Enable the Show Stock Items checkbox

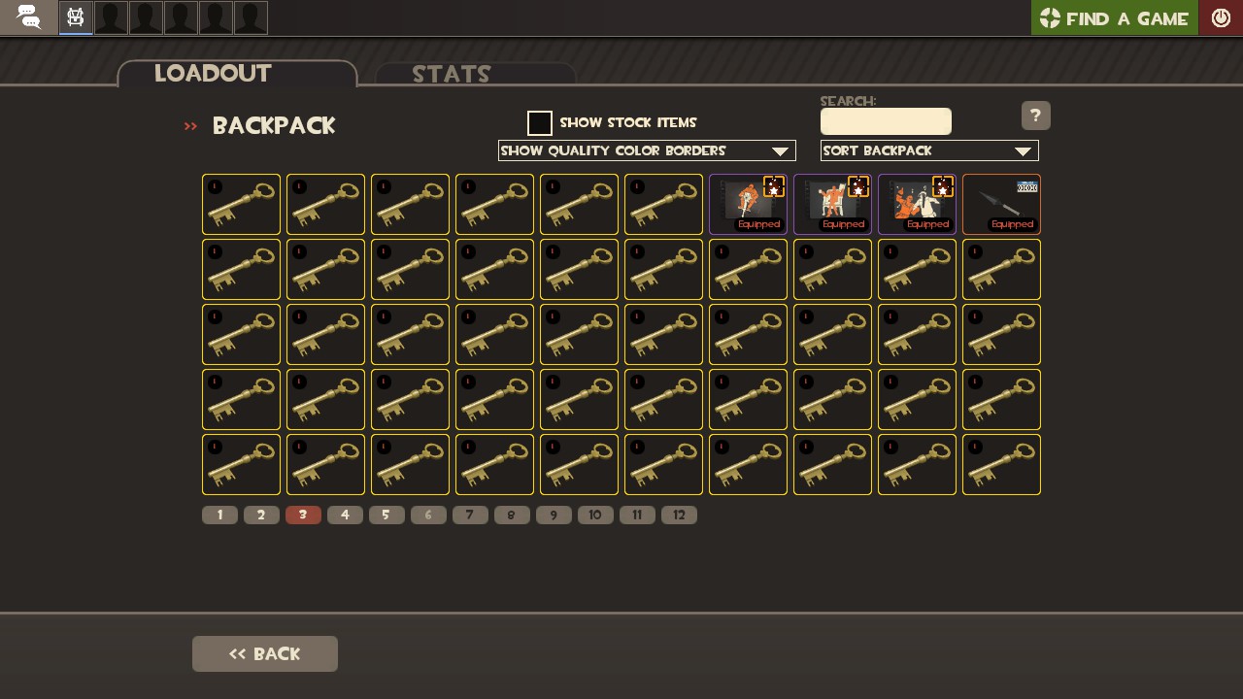tap(540, 123)
